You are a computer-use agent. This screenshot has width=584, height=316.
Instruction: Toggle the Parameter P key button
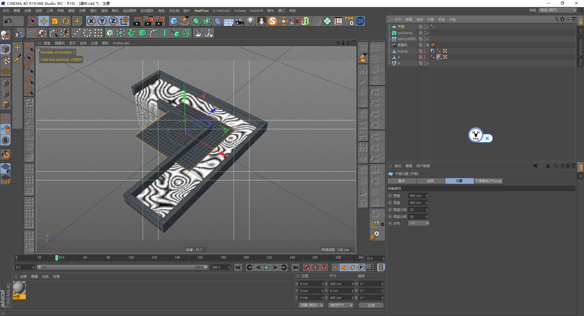[361, 267]
